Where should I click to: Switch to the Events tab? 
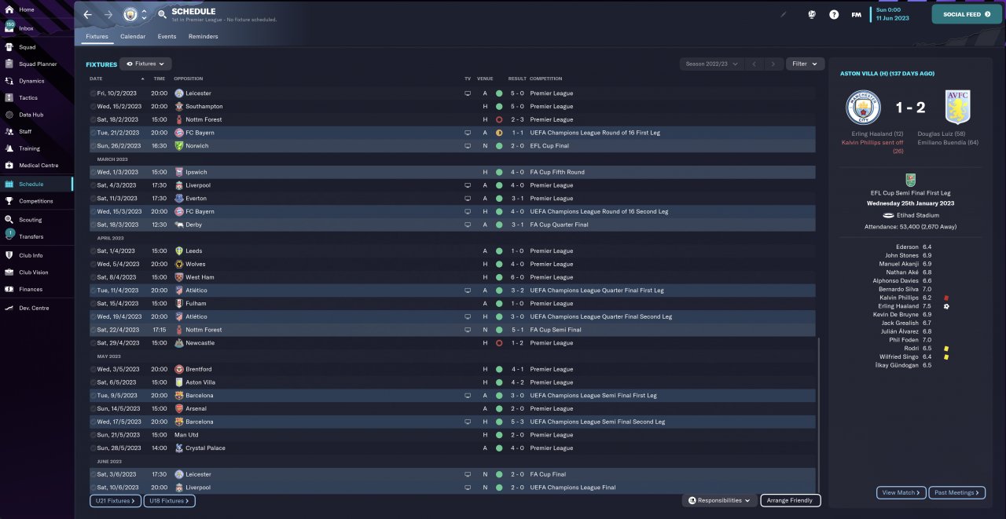[x=167, y=36]
